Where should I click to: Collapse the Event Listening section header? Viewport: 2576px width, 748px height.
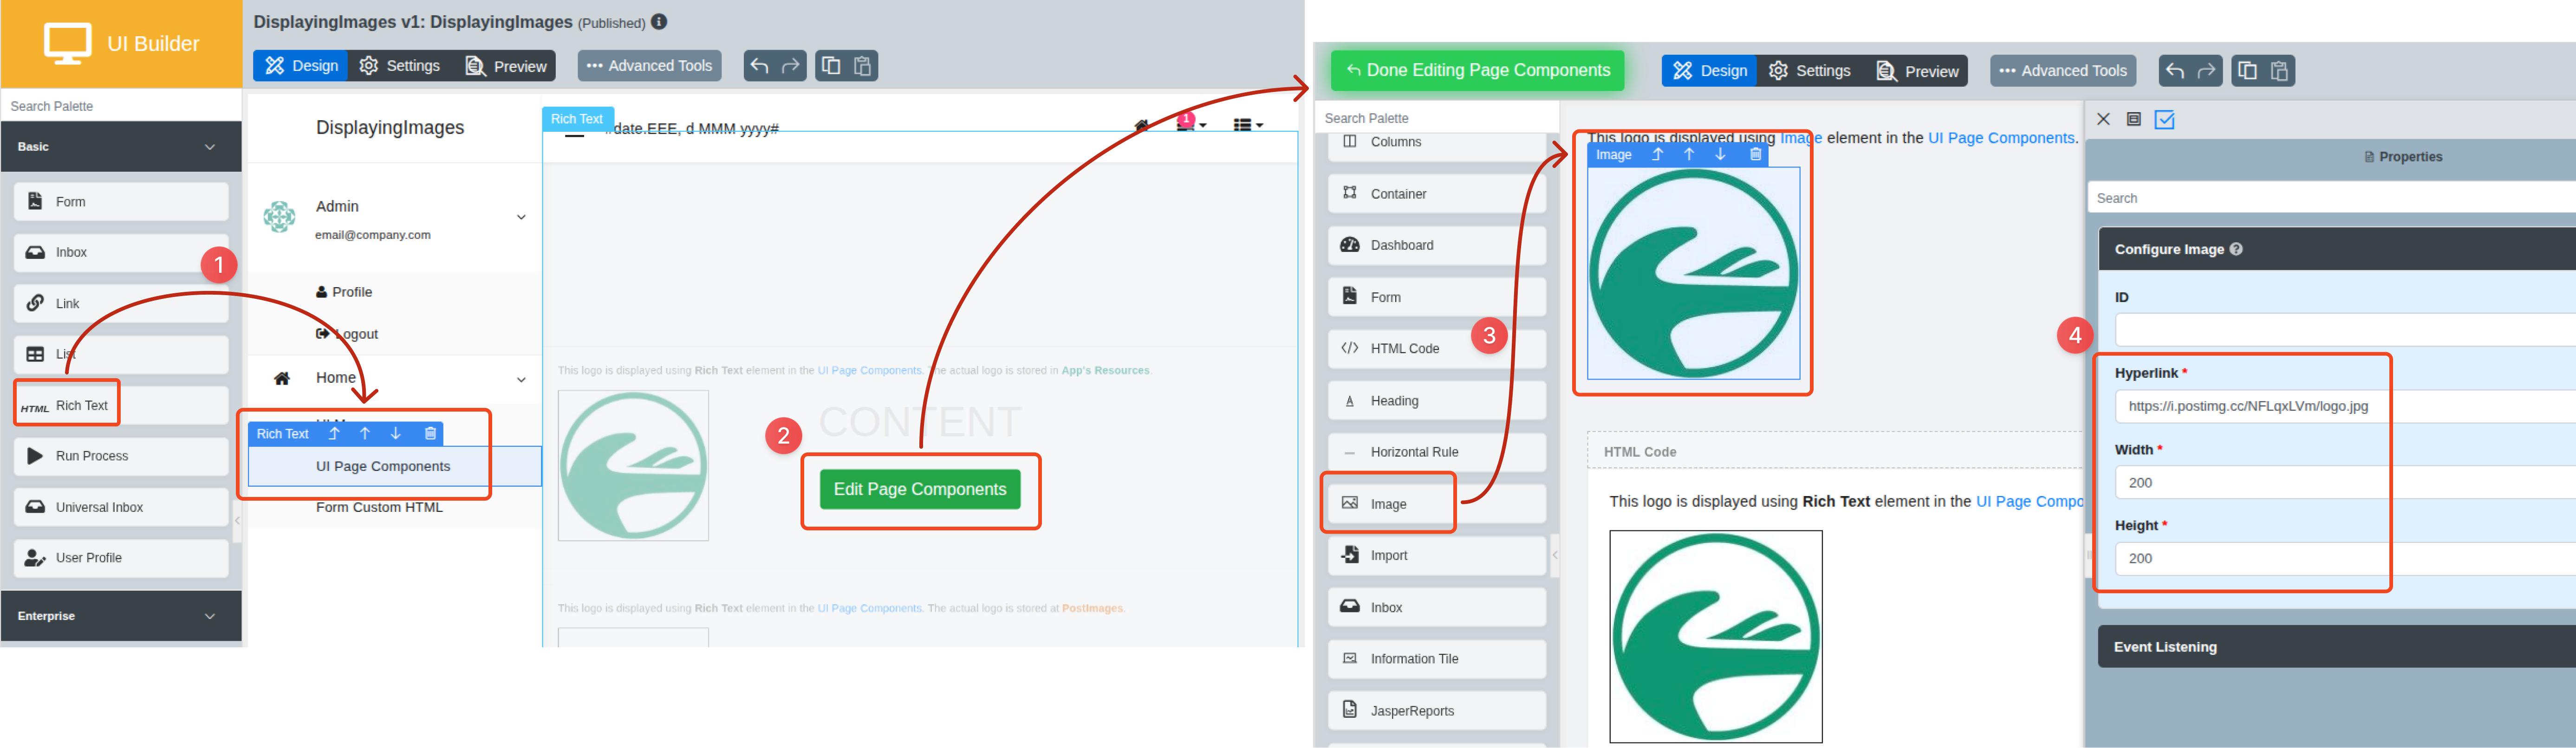pyautogui.click(x=2337, y=647)
